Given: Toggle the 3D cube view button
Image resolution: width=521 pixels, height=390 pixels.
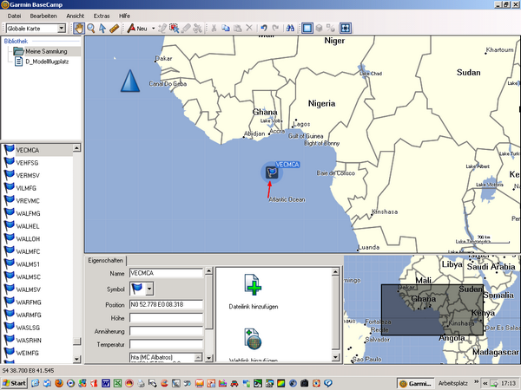Looking at the screenshot, I should [319, 29].
